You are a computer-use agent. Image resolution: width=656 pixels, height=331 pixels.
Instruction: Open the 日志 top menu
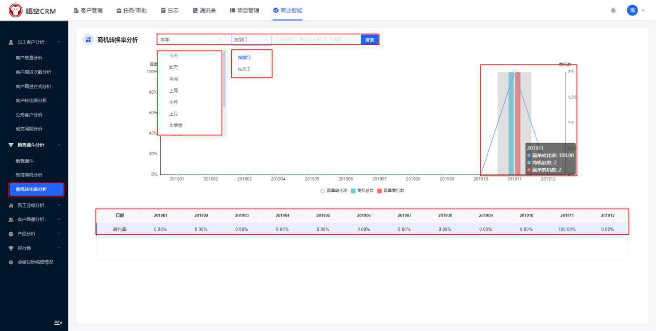pos(170,11)
